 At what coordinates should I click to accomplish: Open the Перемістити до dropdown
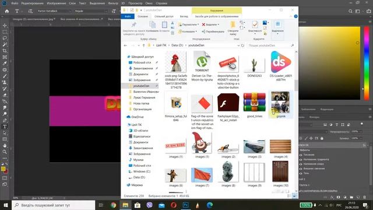point(188,24)
